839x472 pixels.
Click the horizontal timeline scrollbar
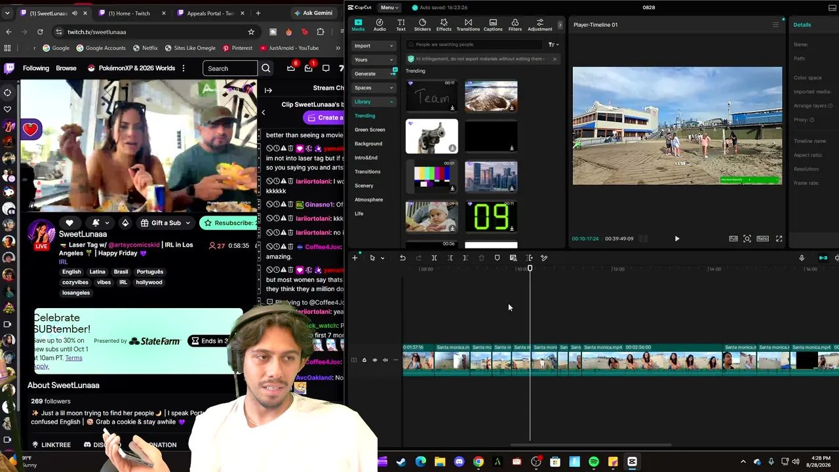pos(590,445)
